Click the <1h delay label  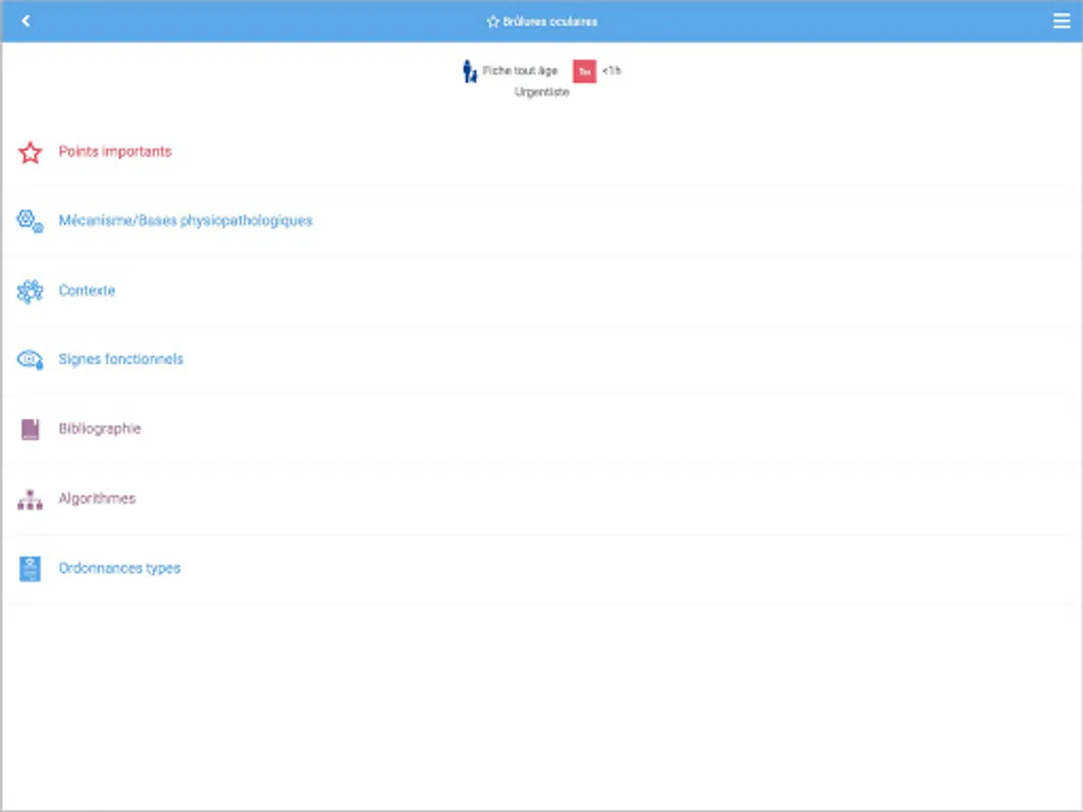(x=612, y=70)
